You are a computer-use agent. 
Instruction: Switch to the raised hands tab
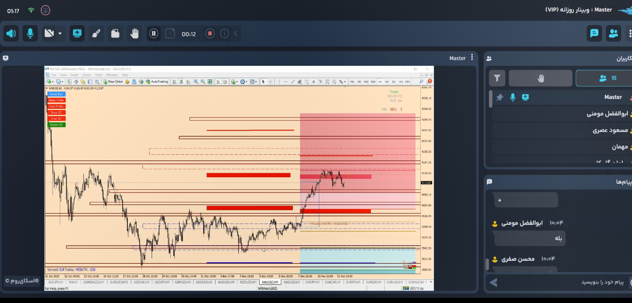(541, 78)
